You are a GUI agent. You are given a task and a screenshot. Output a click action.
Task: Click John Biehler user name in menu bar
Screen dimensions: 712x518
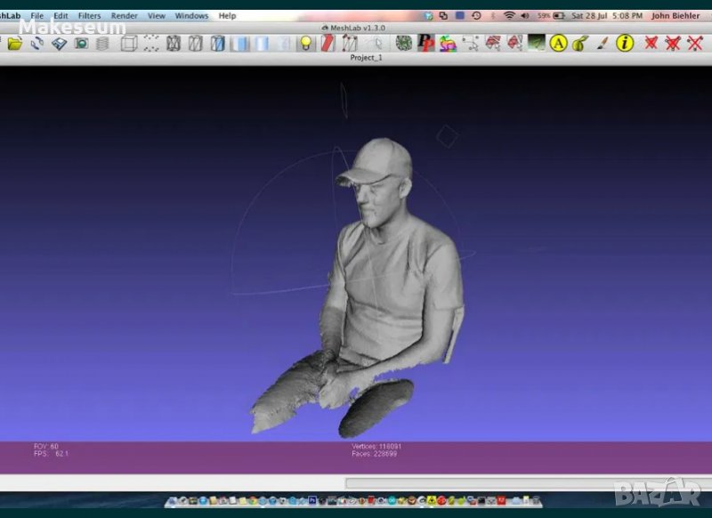tap(675, 16)
